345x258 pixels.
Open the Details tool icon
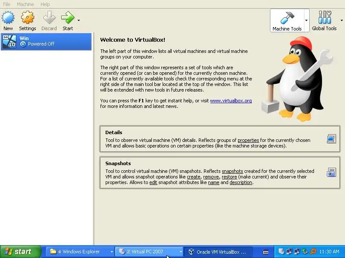[331, 139]
